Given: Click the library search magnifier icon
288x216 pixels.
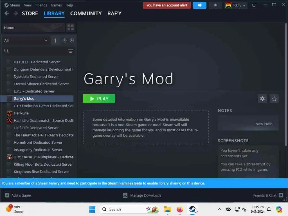Looking at the screenshot, I should coord(6,51).
